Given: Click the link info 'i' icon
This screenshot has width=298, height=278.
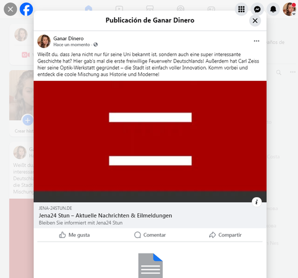Looking at the screenshot, I should [x=256, y=202].
